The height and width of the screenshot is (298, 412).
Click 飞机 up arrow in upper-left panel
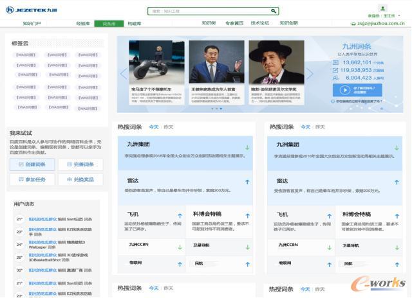[x=180, y=216]
